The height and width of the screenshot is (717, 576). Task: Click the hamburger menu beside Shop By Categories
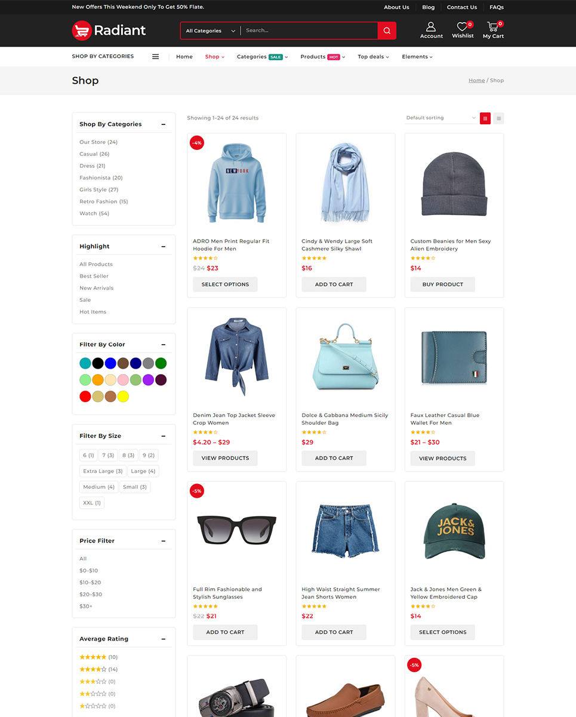[x=155, y=57]
